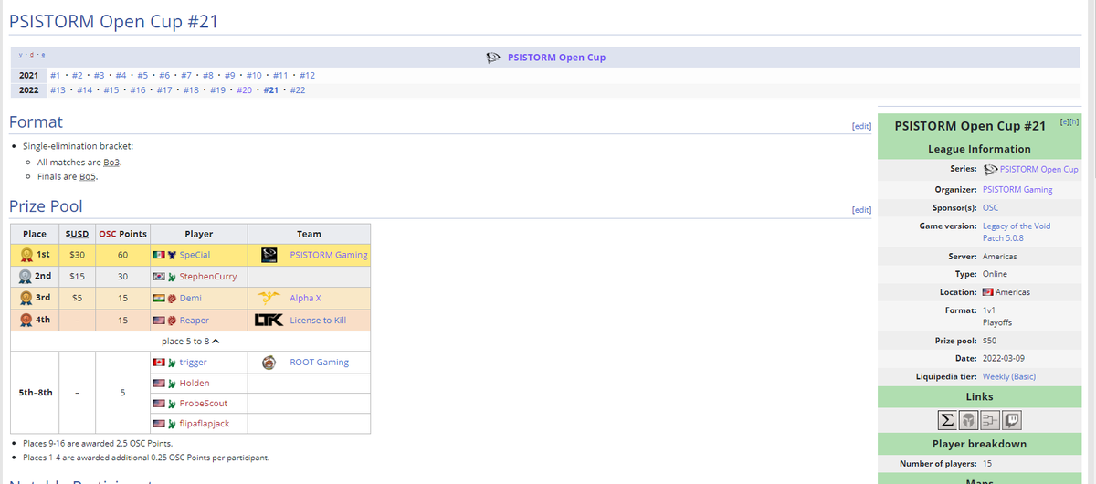Click the [e] edit link in infobox
Image resolution: width=1096 pixels, height=484 pixels.
click(1064, 121)
